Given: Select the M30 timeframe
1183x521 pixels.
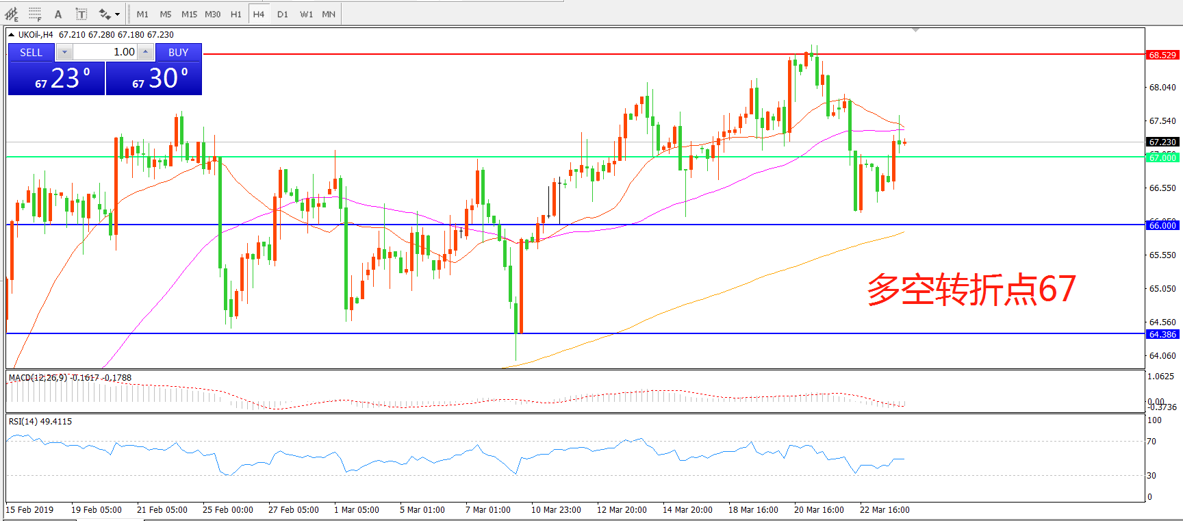Looking at the screenshot, I should [212, 14].
